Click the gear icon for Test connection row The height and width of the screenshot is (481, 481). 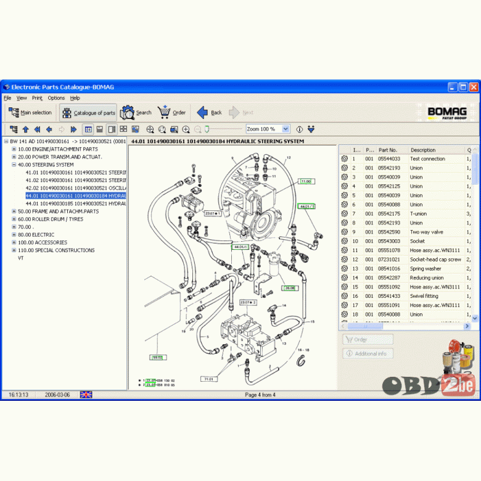pyautogui.click(x=345, y=158)
